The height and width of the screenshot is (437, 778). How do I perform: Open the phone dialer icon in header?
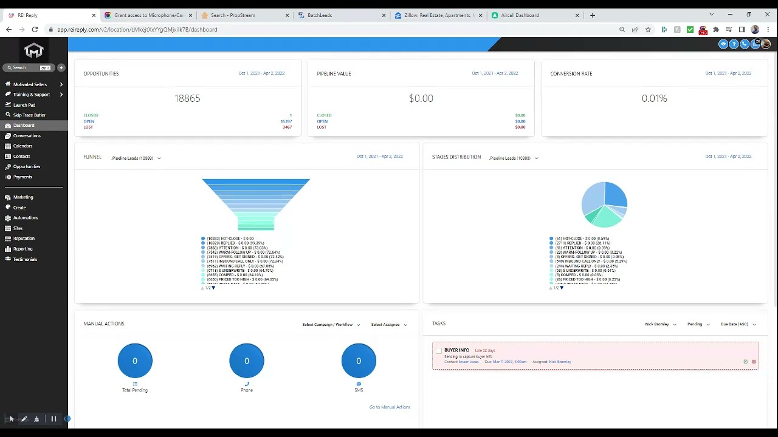click(745, 44)
